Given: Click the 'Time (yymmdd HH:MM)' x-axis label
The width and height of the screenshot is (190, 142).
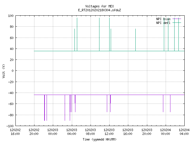Looking at the screenshot, I should coord(99,139).
